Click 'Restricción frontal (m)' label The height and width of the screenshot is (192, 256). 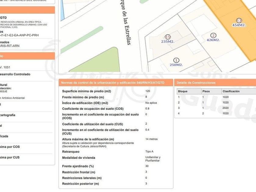pos(79,172)
